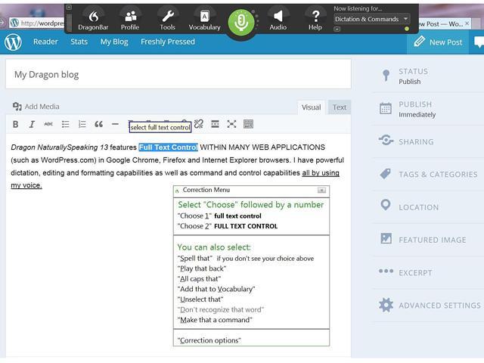
Task: Insert a numbered list
Action: (82, 124)
